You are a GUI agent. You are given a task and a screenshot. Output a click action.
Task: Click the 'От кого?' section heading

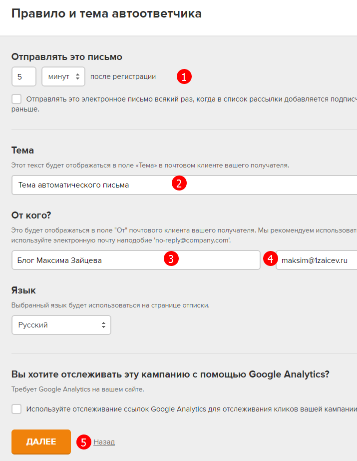[31, 215]
